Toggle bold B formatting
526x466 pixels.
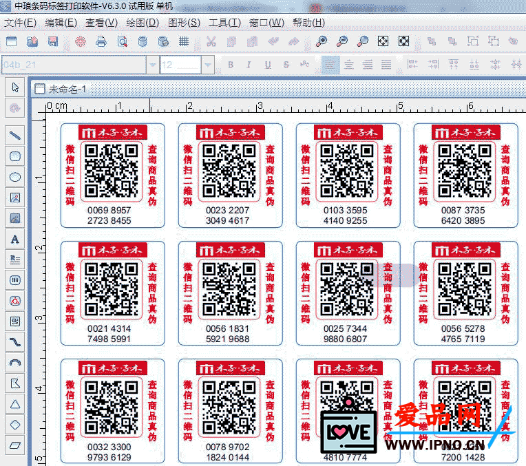tap(231, 65)
